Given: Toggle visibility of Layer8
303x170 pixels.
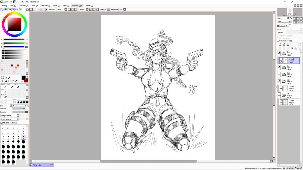Looking at the screenshot, I should click(281, 59).
